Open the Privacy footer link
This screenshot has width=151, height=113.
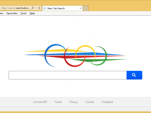click(73, 102)
